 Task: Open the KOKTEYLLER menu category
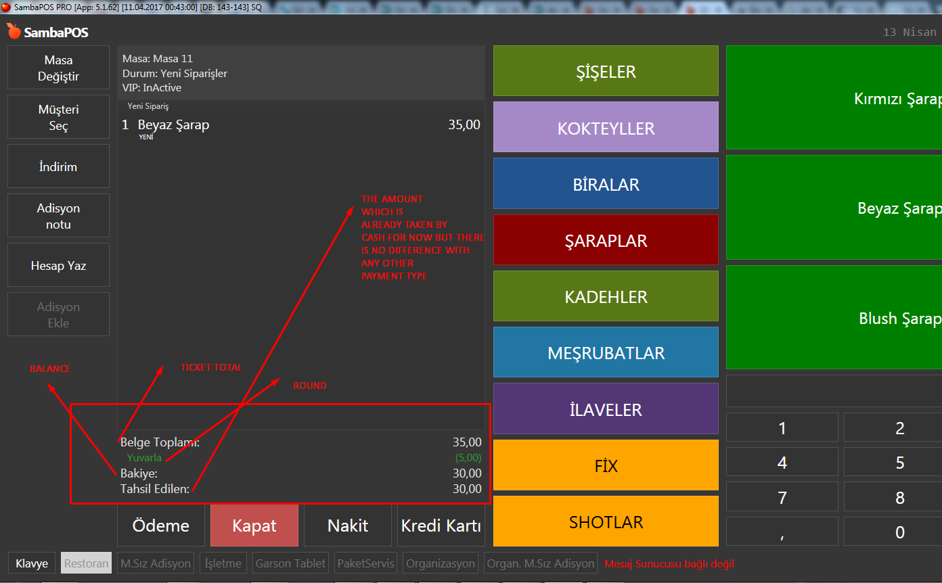[x=605, y=128]
